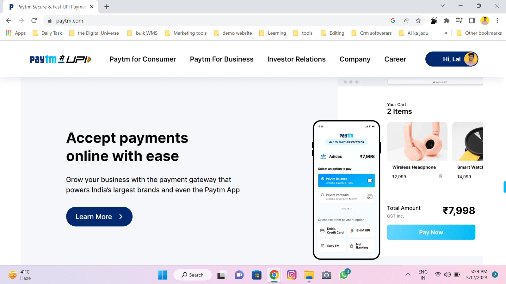Open the Daily Task bookmark folder
Screen dimensions: 506x284
click(47, 33)
